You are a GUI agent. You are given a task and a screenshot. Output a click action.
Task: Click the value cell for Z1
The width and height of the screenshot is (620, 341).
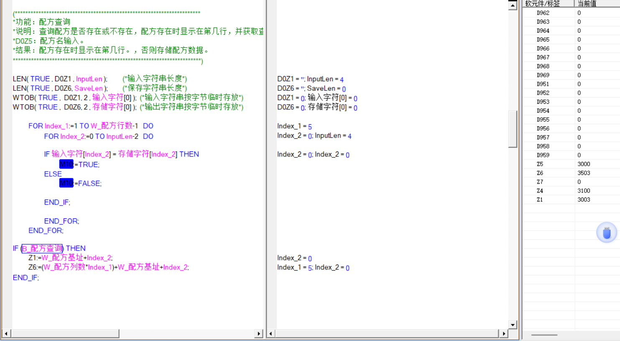584,200
